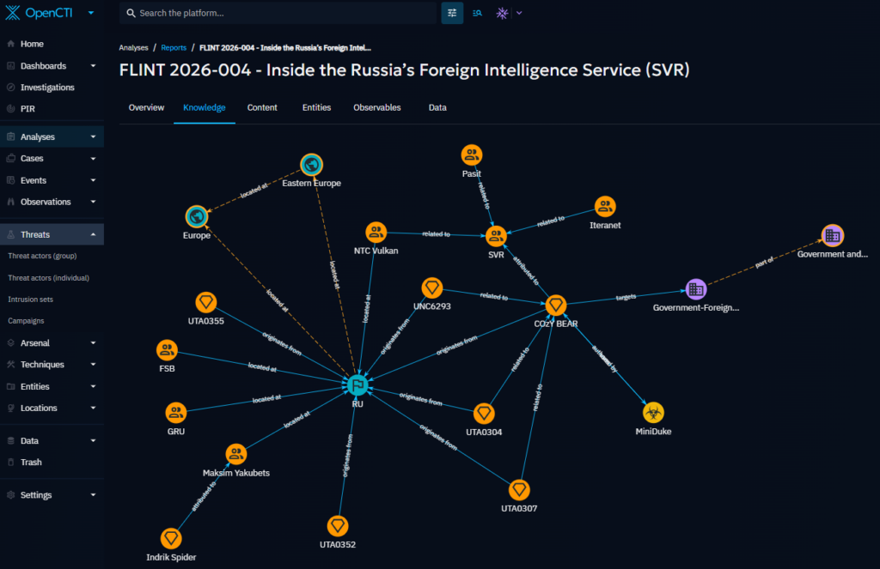This screenshot has height=569, width=880.
Task: Click the Indrik Spider node icon
Action: click(x=171, y=539)
